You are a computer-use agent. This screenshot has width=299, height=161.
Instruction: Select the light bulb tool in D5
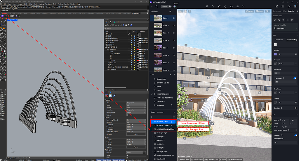(x=207, y=6)
